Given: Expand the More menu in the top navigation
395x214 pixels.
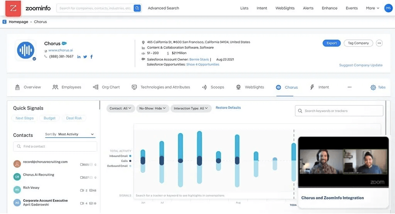Looking at the screenshot, I should pyautogui.click(x=372, y=8).
